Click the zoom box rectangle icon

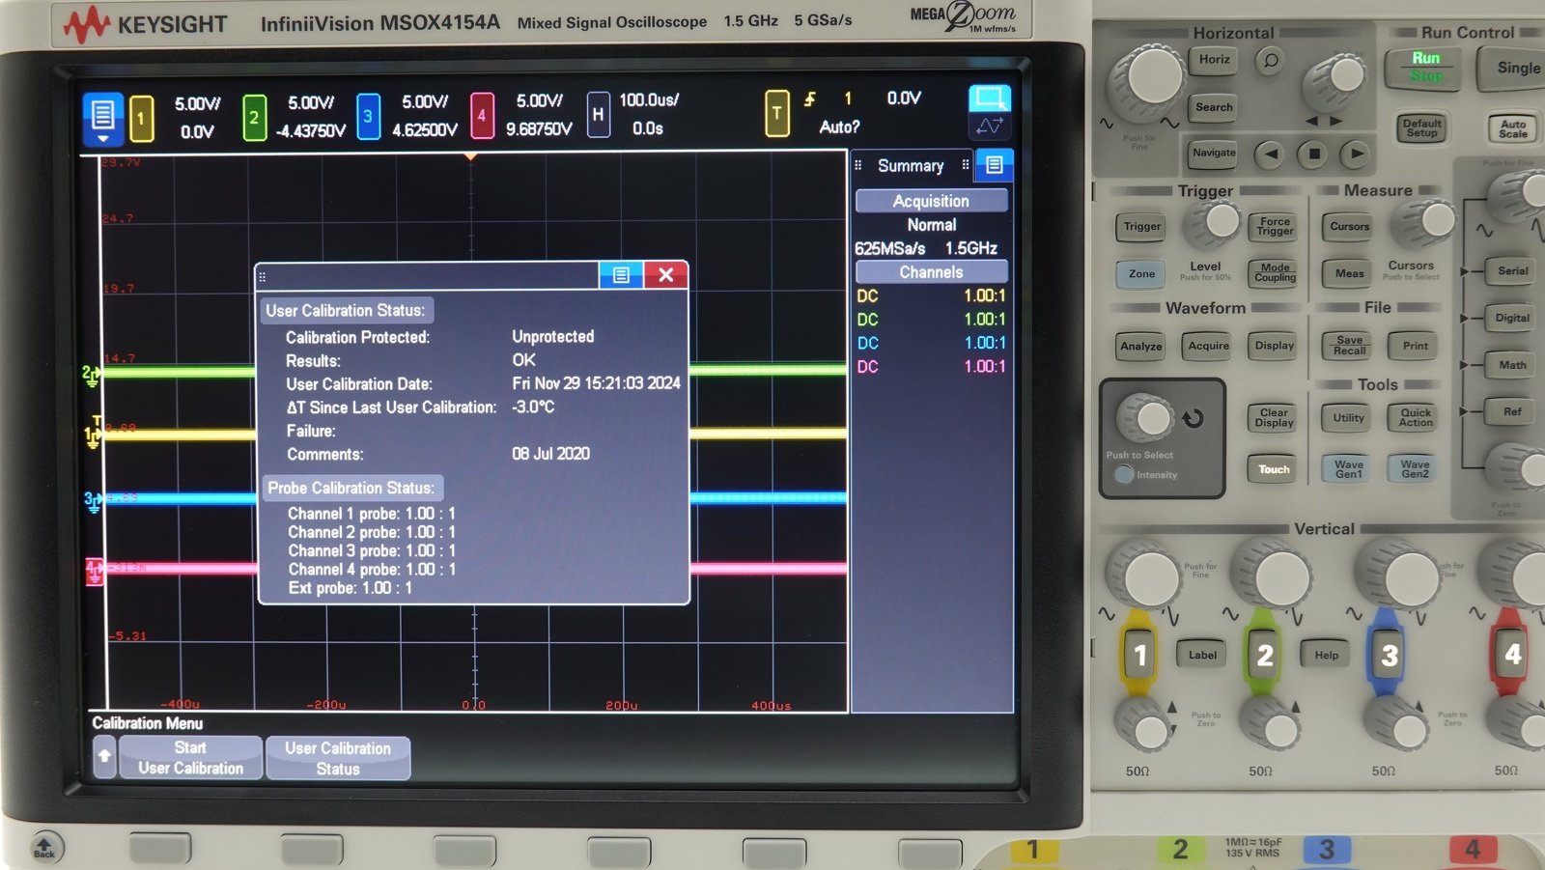click(x=989, y=98)
